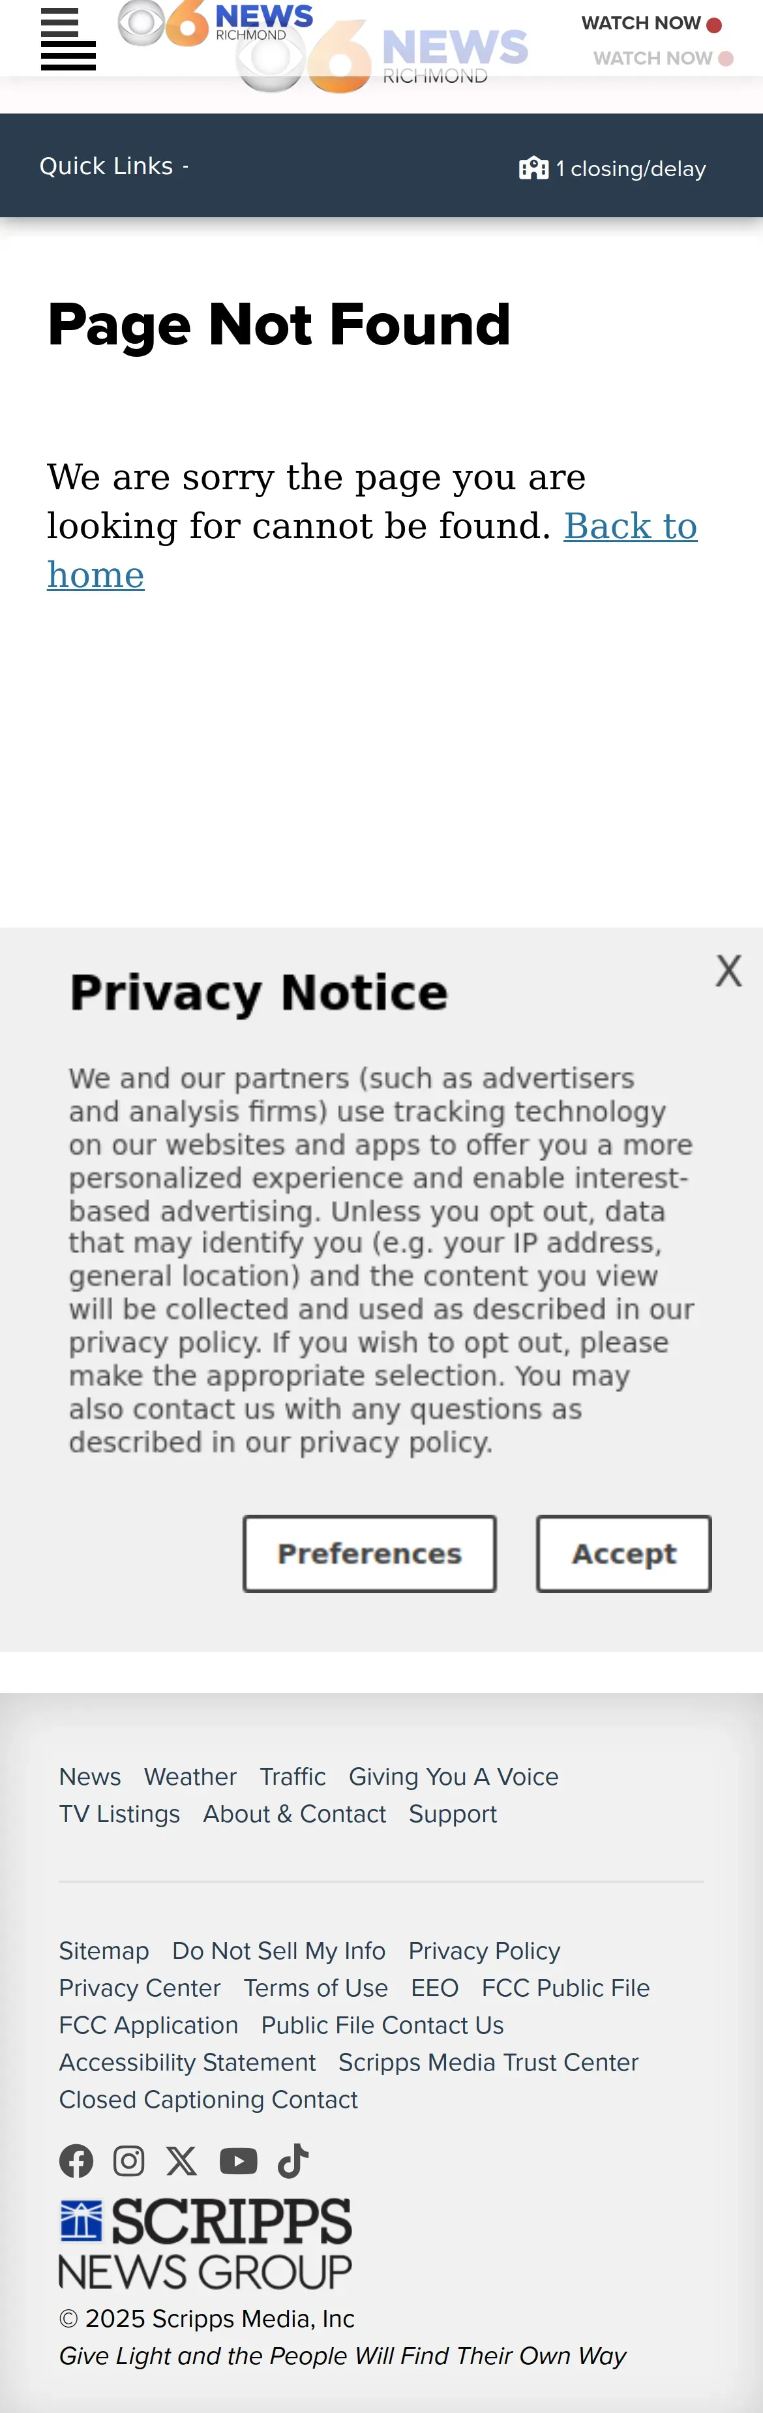This screenshot has height=2413, width=763.
Task: Open the Preferences button in Privacy Notice
Action: pyautogui.click(x=370, y=1553)
